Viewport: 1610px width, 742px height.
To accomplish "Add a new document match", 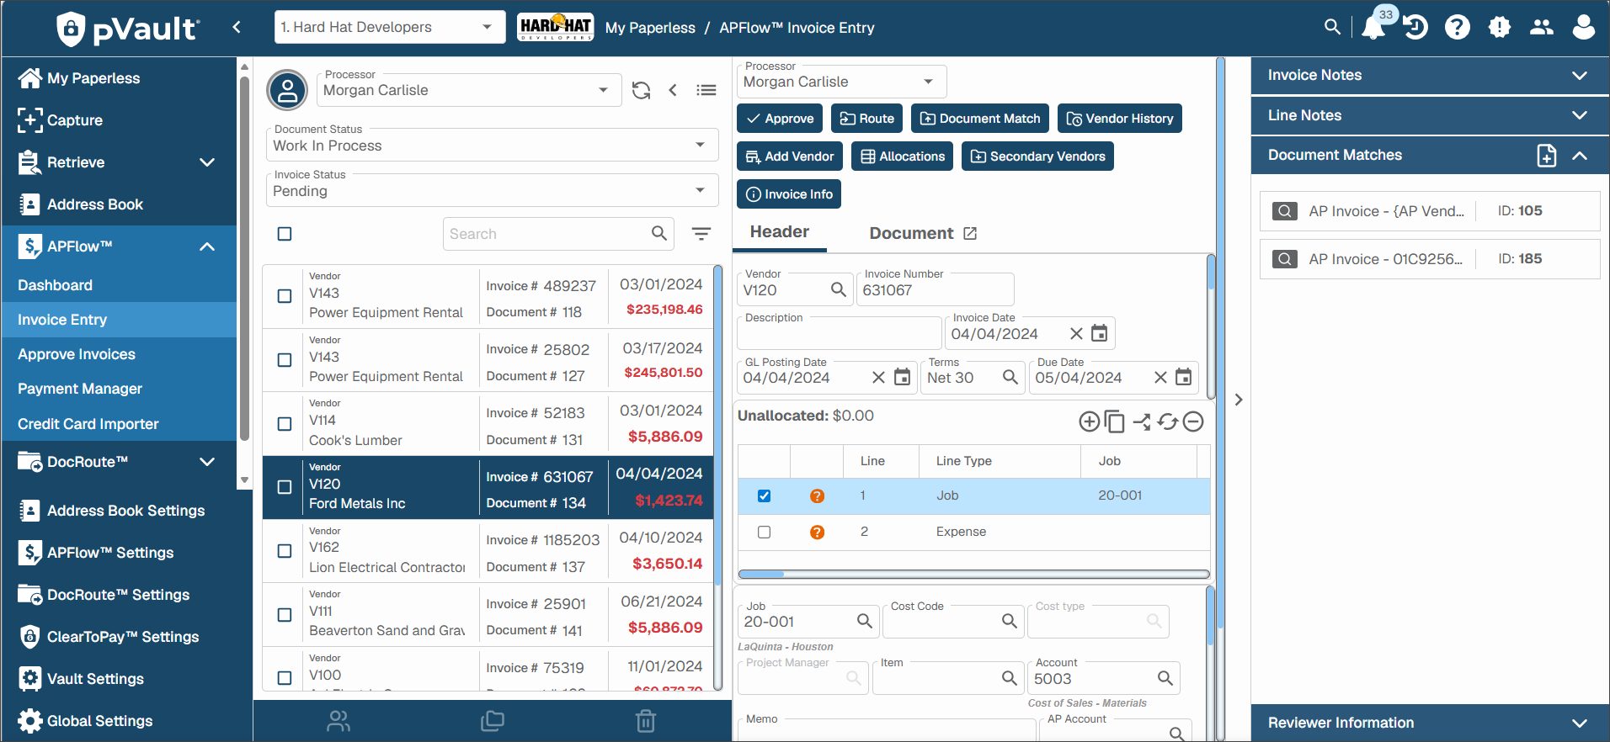I will [1547, 156].
